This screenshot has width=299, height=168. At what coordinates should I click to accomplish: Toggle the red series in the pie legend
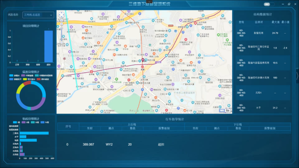43,79
